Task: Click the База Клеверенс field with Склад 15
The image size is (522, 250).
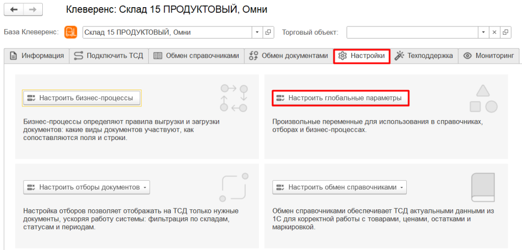Action: [167, 32]
